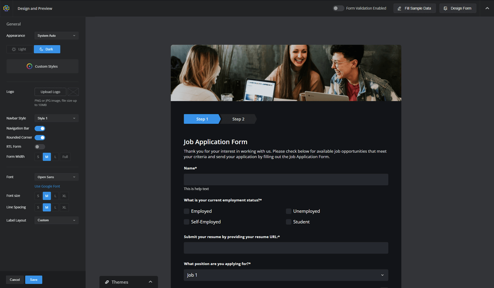Click the Dark mode moon icon

click(x=41, y=49)
